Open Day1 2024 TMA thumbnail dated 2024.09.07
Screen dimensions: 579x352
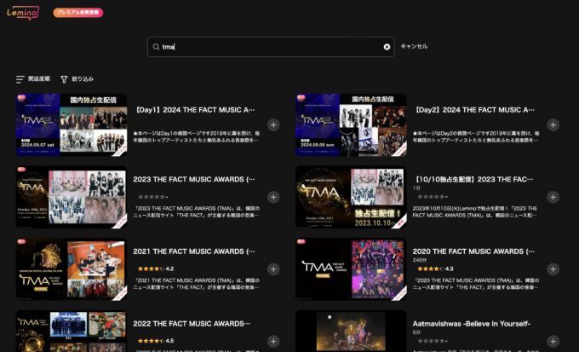tap(72, 125)
